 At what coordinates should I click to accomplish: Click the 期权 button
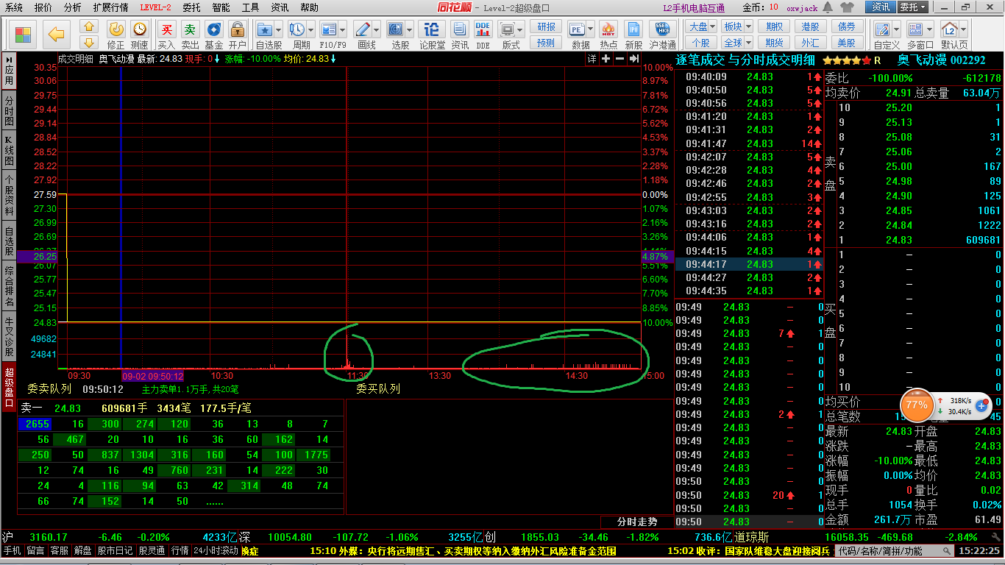tap(774, 26)
